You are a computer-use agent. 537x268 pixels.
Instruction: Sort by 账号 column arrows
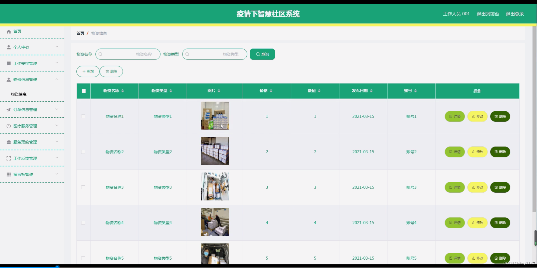pos(415,91)
